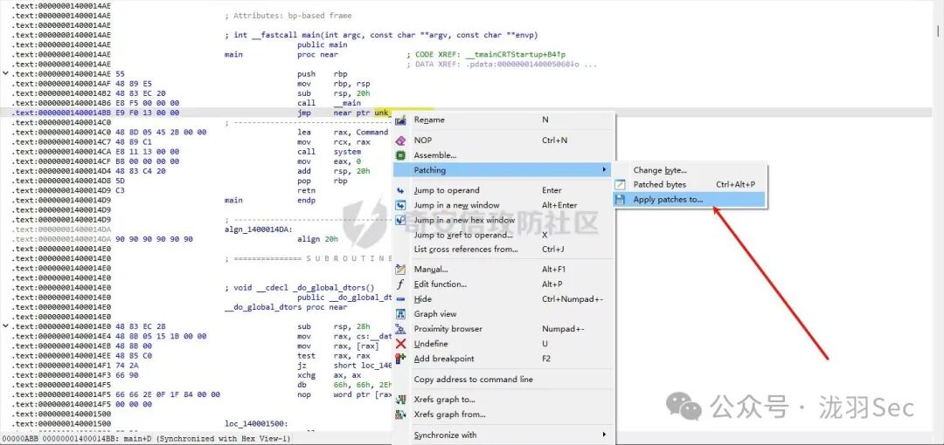This screenshot has width=944, height=445.
Task: Follow the __tmainCRTStartup+B4 code xref
Action: 516,54
